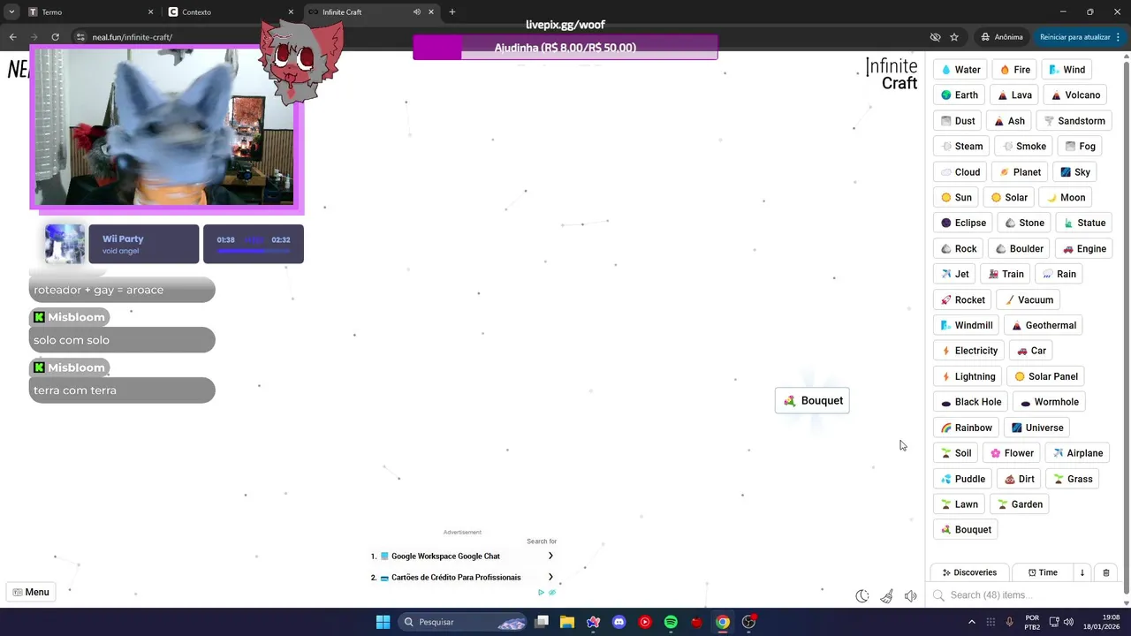Click the Geothermal element
The height and width of the screenshot is (636, 1131).
1044,325
